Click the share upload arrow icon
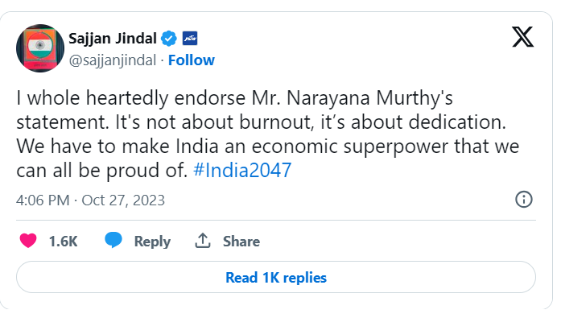Screen dimensions: 561x314 (x=203, y=240)
